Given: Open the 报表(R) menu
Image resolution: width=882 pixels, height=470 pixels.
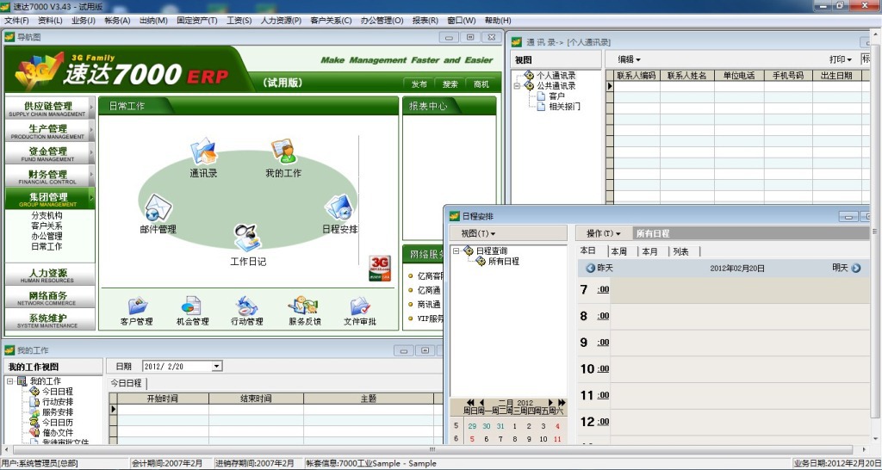Looking at the screenshot, I should click(x=425, y=21).
